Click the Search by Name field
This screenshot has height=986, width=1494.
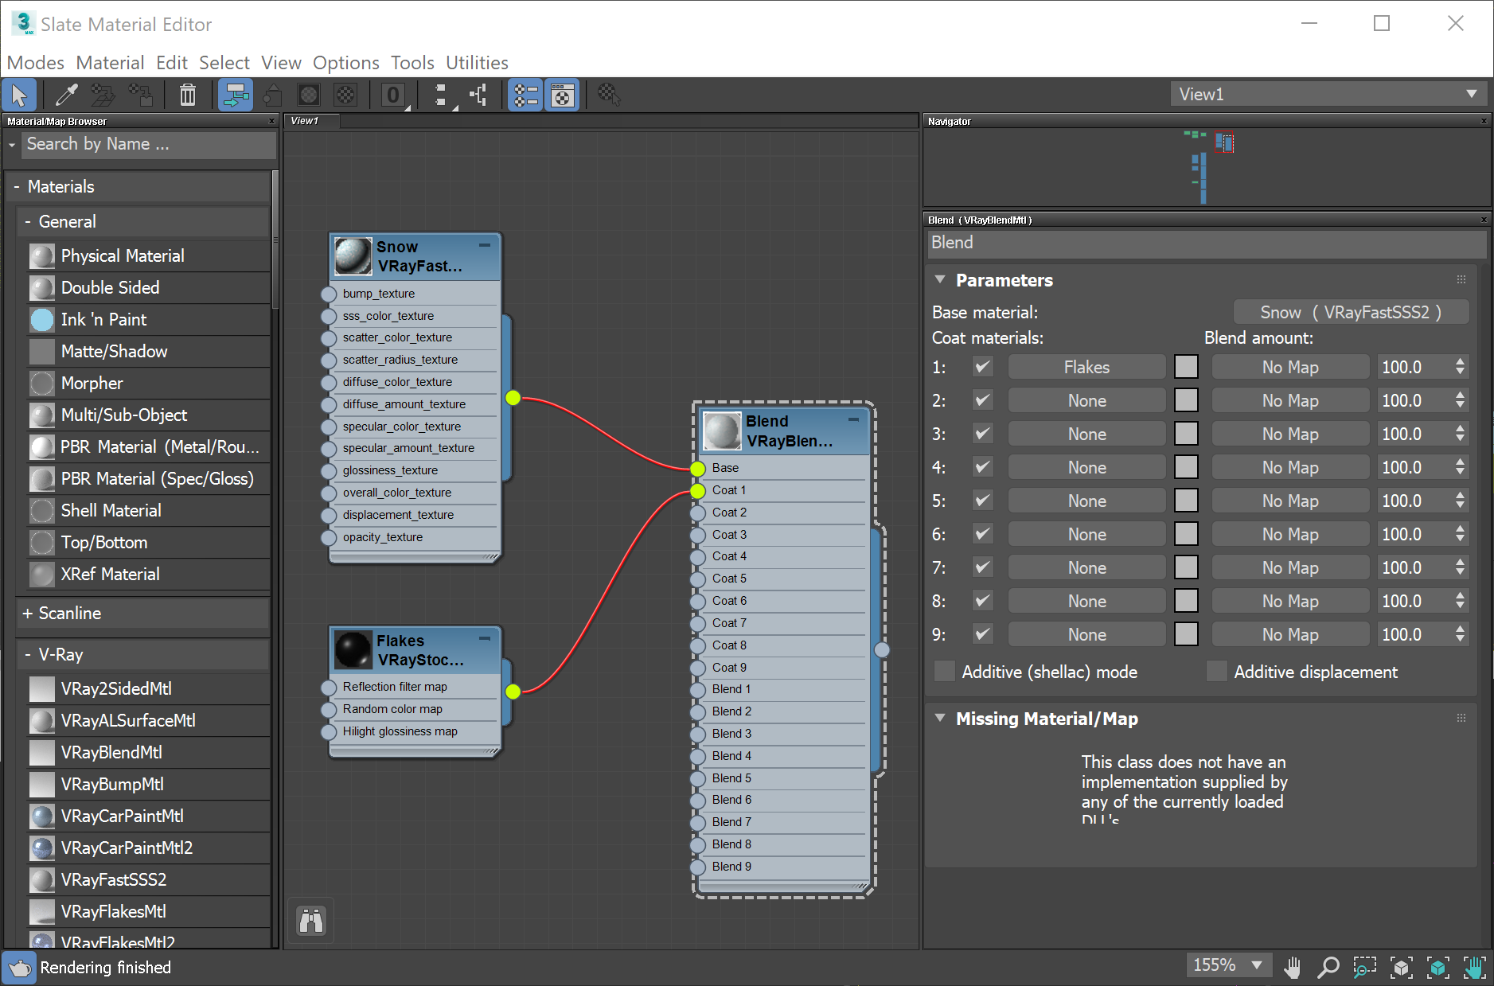click(x=147, y=144)
